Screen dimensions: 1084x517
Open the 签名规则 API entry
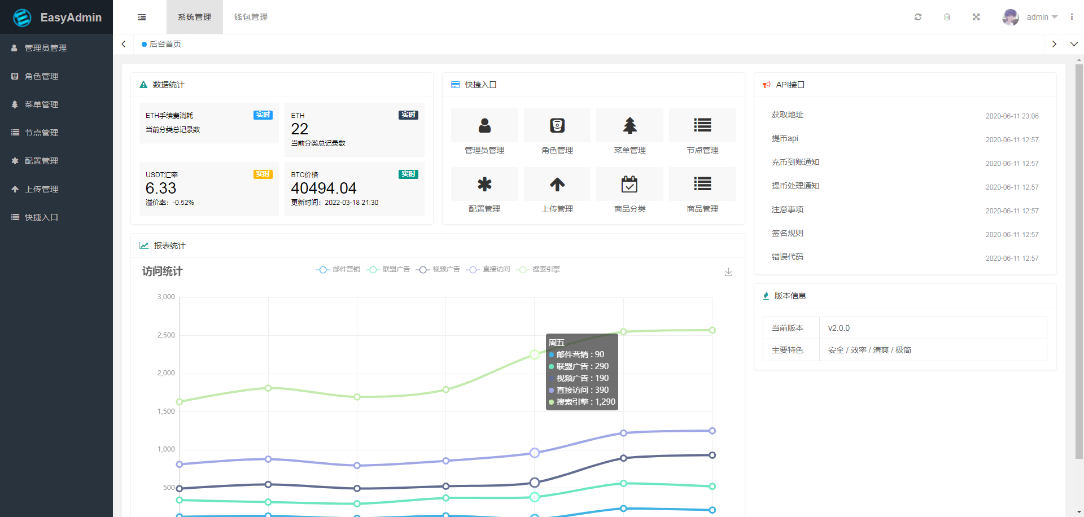point(788,234)
